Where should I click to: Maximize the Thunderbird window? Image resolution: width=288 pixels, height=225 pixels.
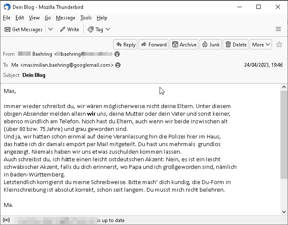(259, 7)
